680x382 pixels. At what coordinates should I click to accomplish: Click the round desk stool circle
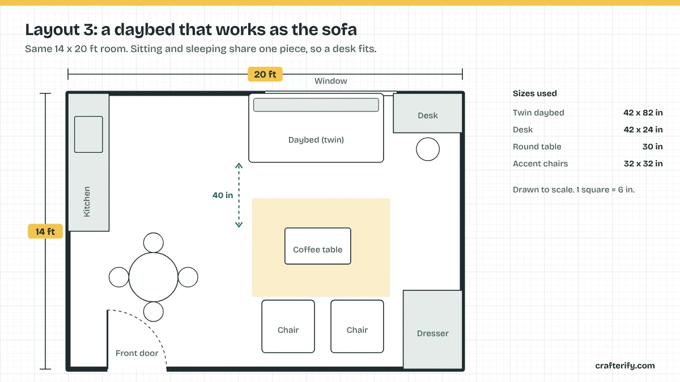pyautogui.click(x=428, y=149)
